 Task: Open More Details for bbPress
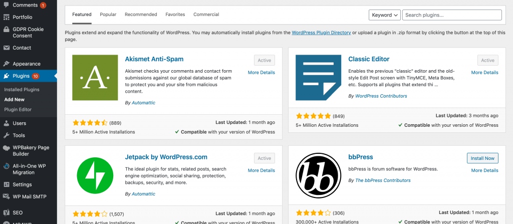pyautogui.click(x=485, y=170)
